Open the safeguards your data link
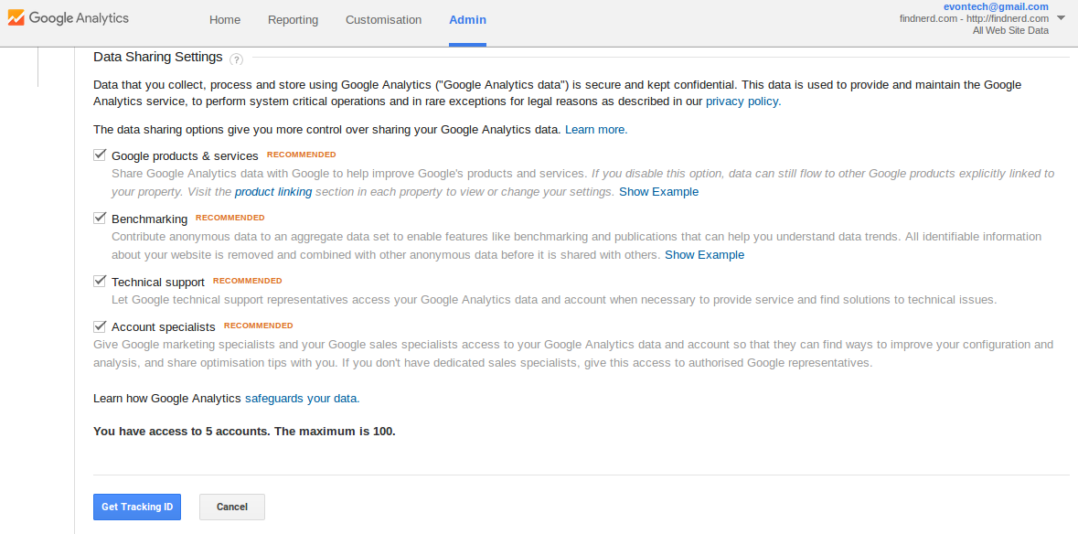This screenshot has width=1078, height=534. pos(303,398)
